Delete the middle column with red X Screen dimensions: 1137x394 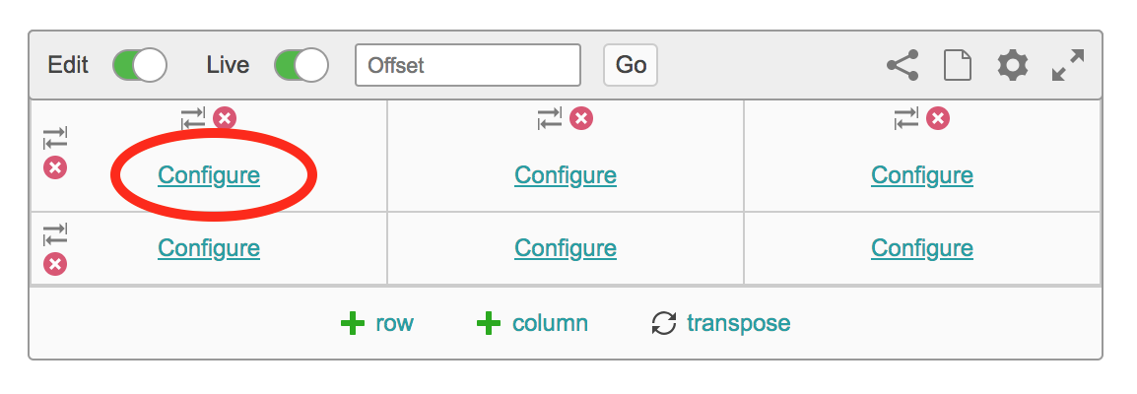point(581,117)
